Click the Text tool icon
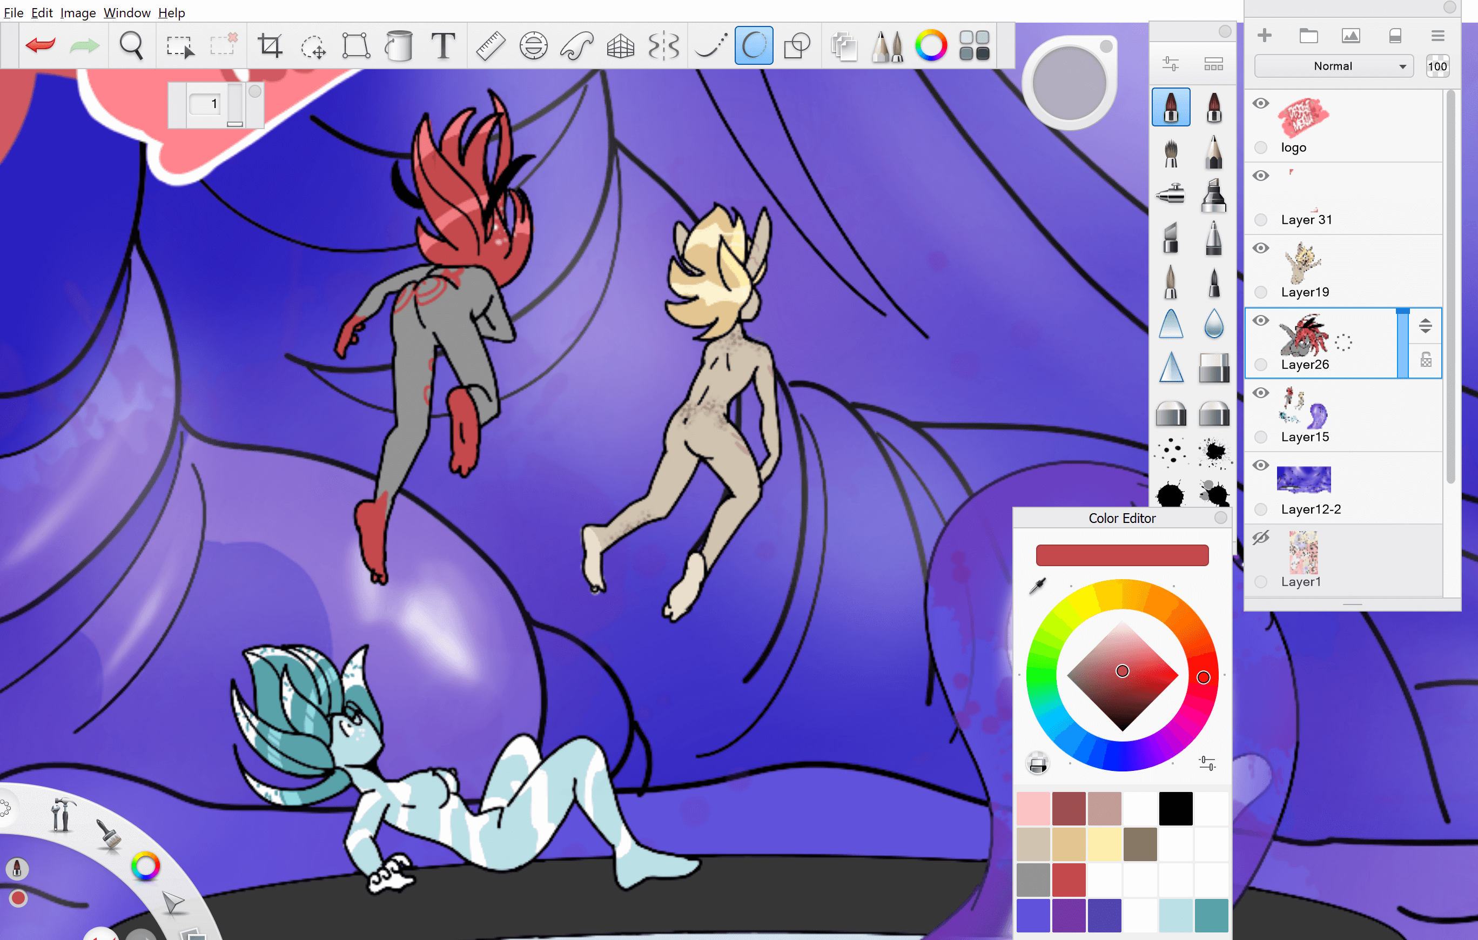The image size is (1478, 940). [442, 46]
